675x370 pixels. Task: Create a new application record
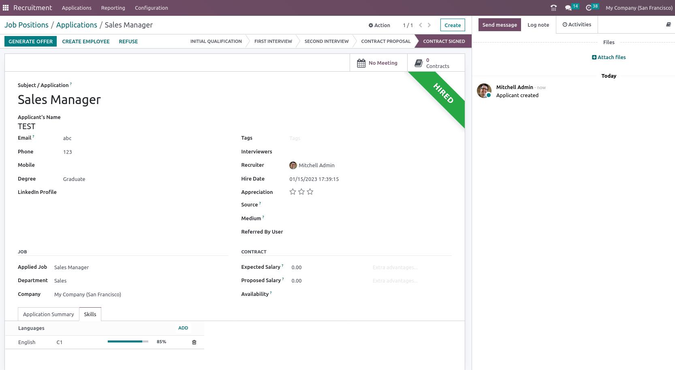point(453,25)
